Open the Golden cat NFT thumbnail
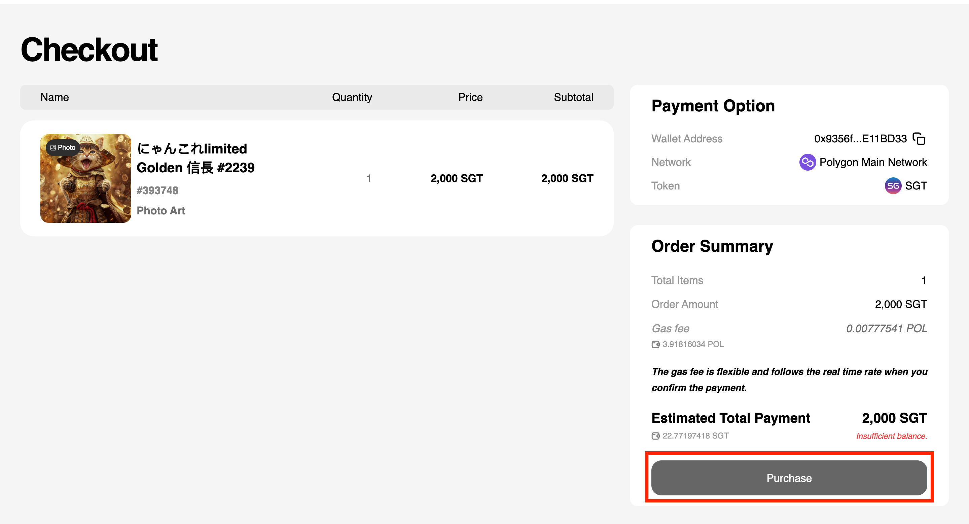 click(86, 178)
